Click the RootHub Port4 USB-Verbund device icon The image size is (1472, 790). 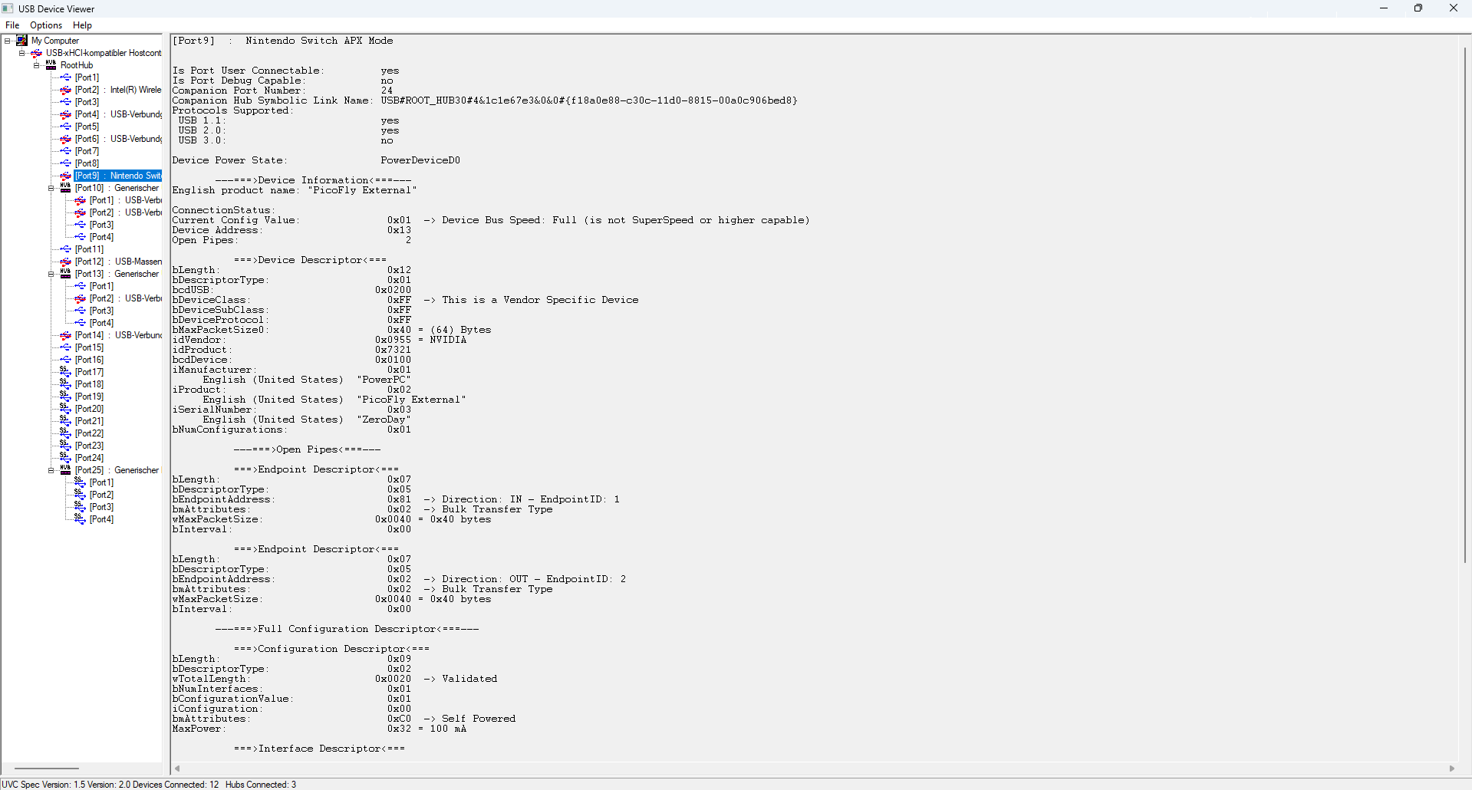(x=65, y=114)
